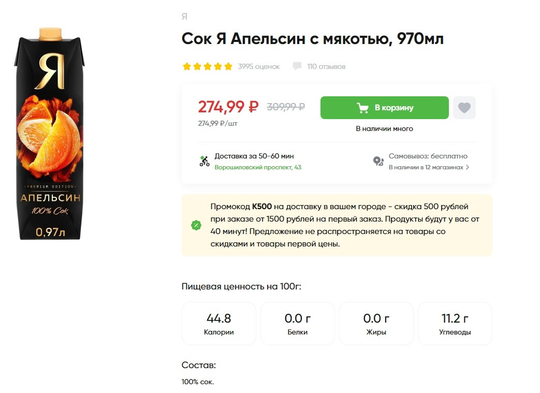
Task: Open the Я brand link above the title
Action: (184, 17)
